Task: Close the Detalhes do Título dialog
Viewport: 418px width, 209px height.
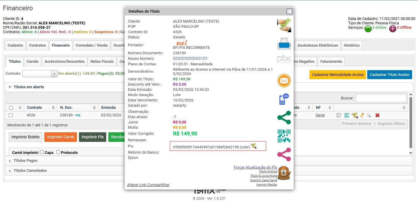Action: pos(289,11)
